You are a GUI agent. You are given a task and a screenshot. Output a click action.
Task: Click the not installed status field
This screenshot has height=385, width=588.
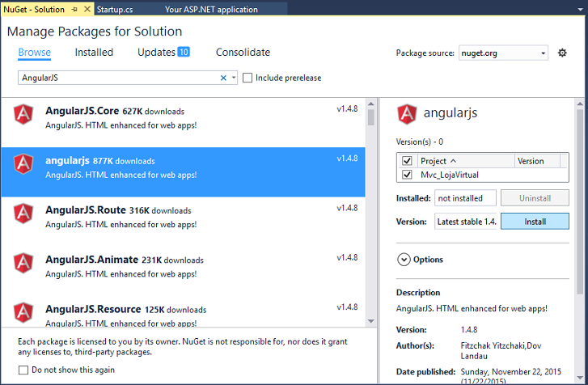pos(465,198)
